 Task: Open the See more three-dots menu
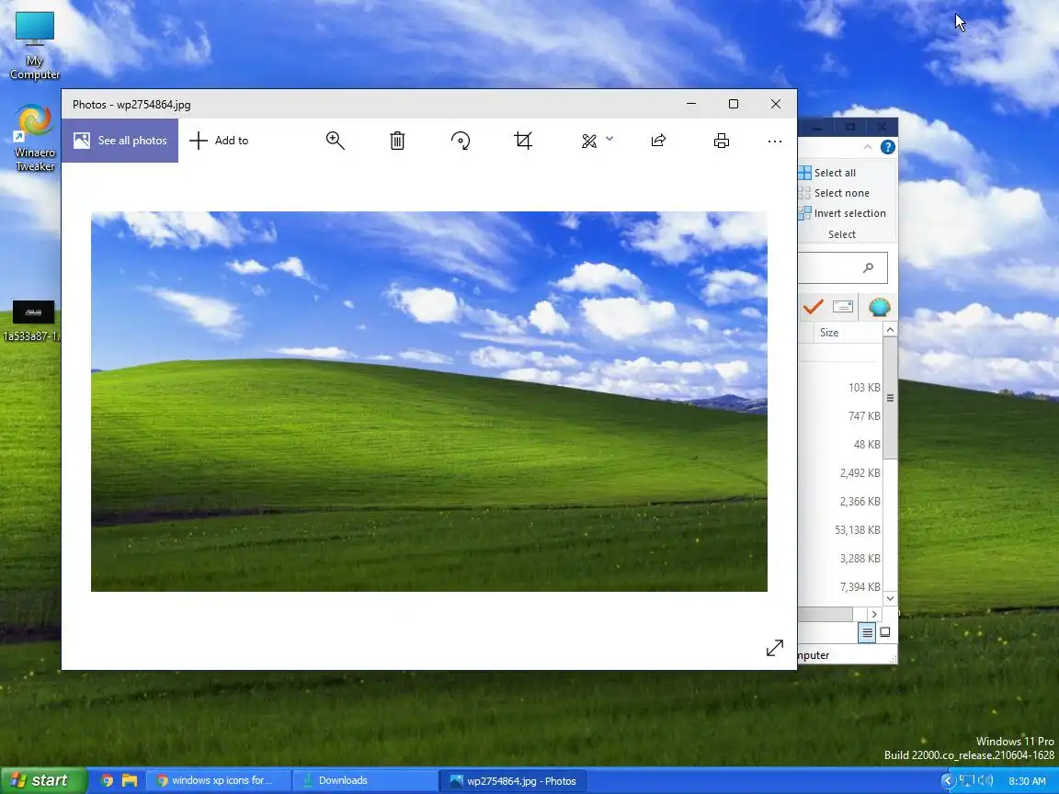[x=775, y=142]
